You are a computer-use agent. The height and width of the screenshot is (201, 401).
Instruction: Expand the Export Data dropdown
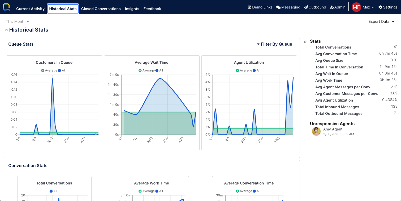381,21
